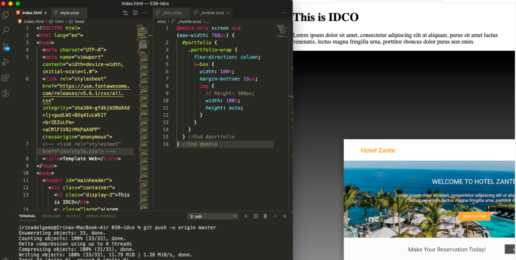Click _mobile.scss in the right breadcrumb
This screenshot has width=516, height=260.
pos(188,21)
